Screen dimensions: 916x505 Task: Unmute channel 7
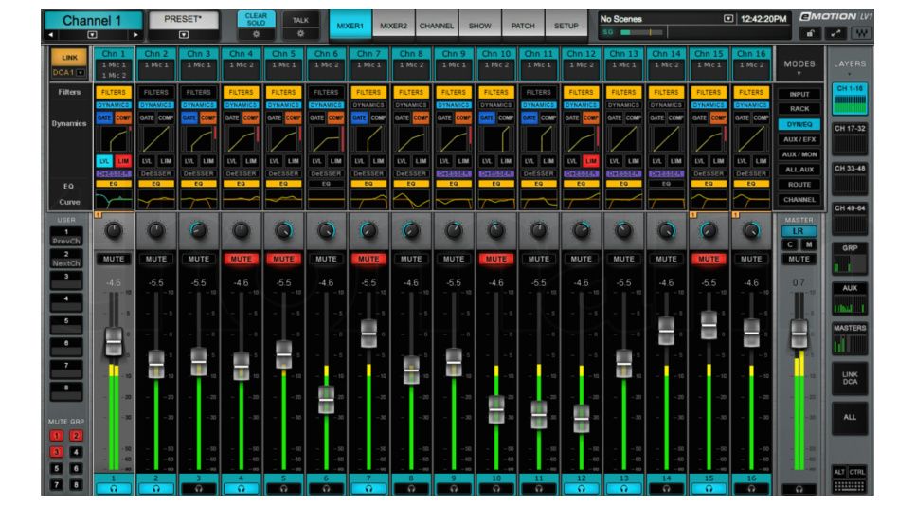pos(368,259)
